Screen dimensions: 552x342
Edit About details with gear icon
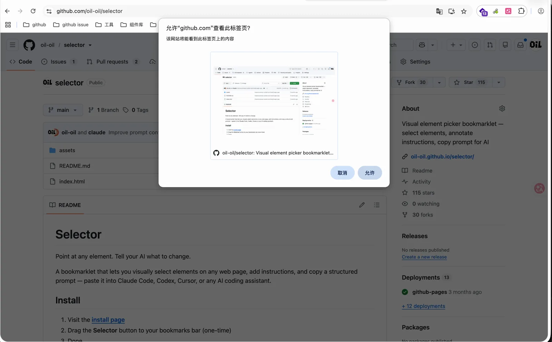click(502, 108)
